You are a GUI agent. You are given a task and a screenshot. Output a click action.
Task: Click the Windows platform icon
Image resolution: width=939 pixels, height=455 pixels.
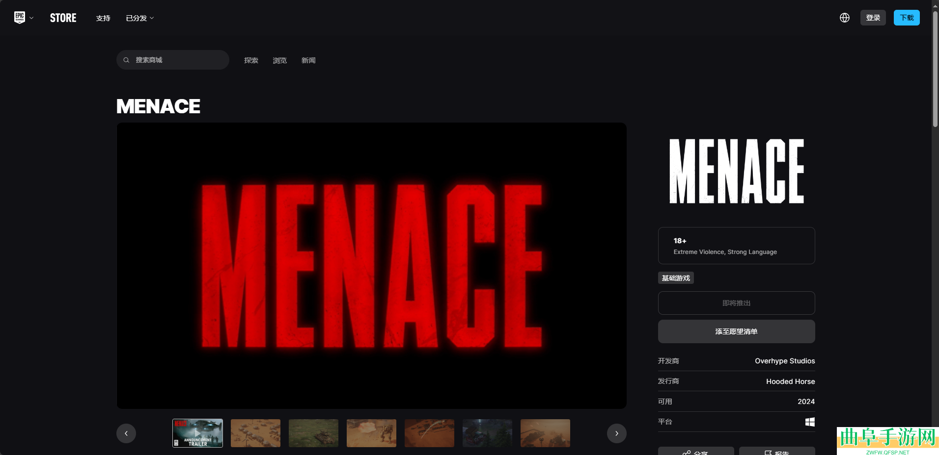point(810,422)
